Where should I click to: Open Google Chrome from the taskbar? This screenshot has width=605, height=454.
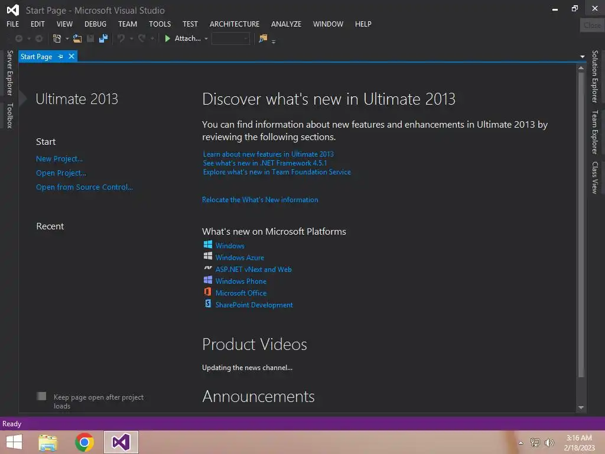click(x=84, y=442)
